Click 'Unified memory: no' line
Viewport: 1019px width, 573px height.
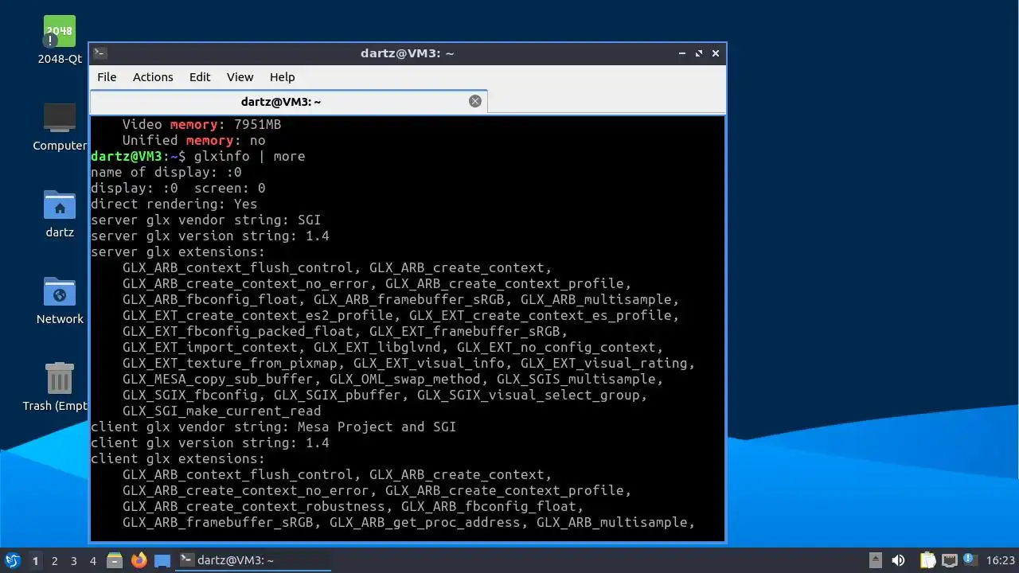point(193,140)
